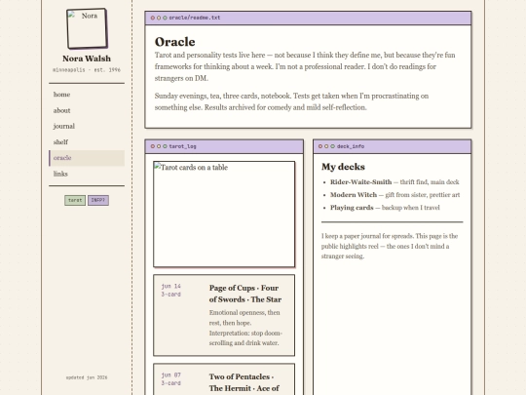Open the Two of Pentacles reading entry
This screenshot has width=526, height=395.
point(224,379)
